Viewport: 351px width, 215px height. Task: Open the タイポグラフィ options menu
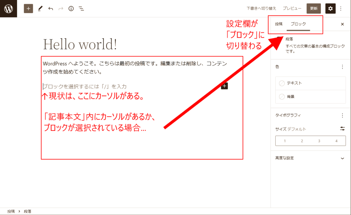coord(342,116)
